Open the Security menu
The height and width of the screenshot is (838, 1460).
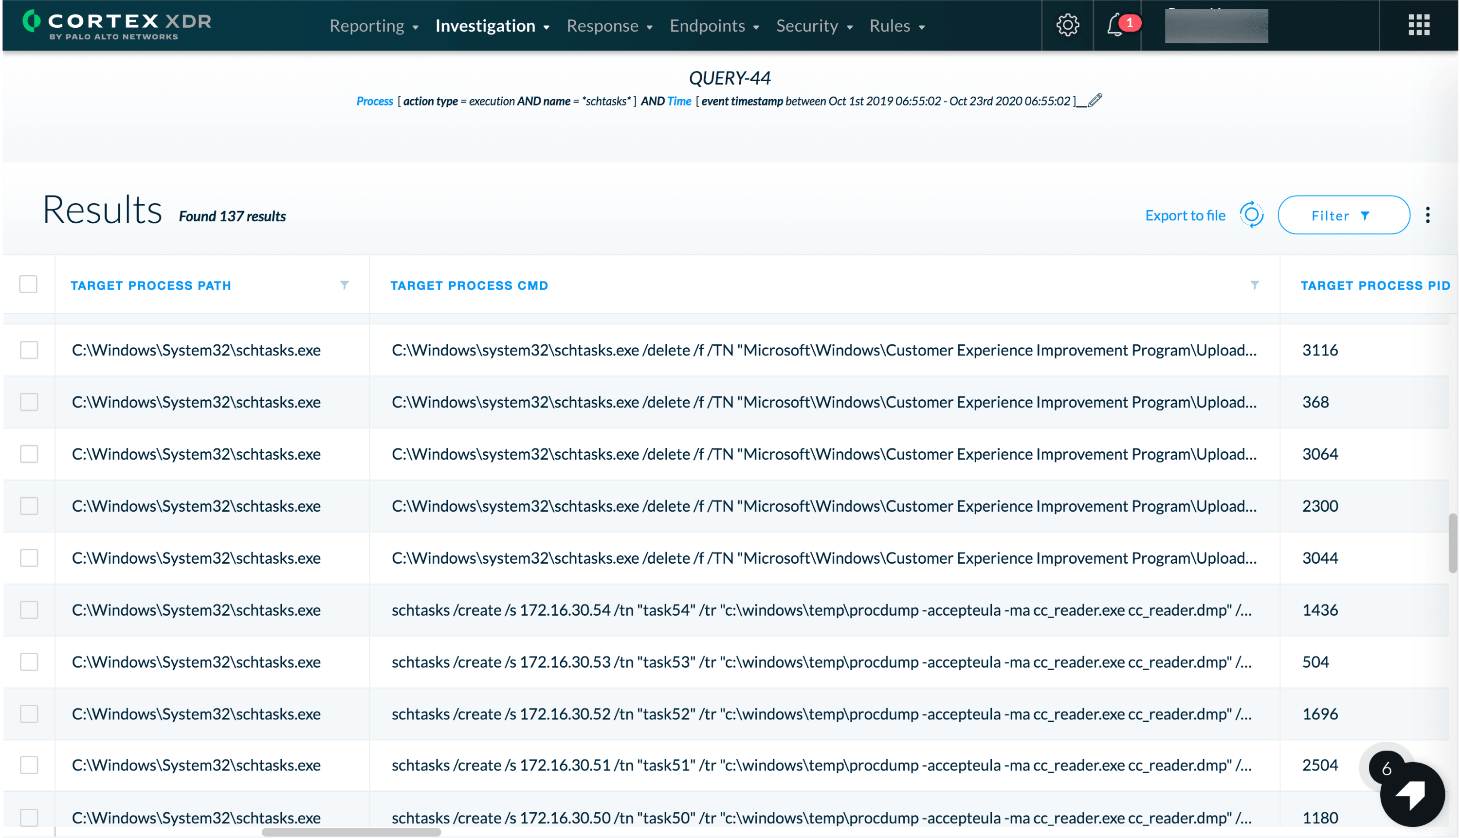point(814,26)
